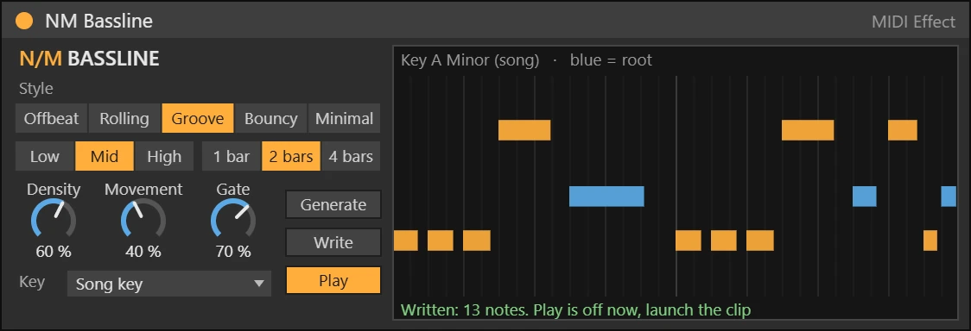Open the Song key dropdown
This screenshot has width=971, height=331.
169,284
